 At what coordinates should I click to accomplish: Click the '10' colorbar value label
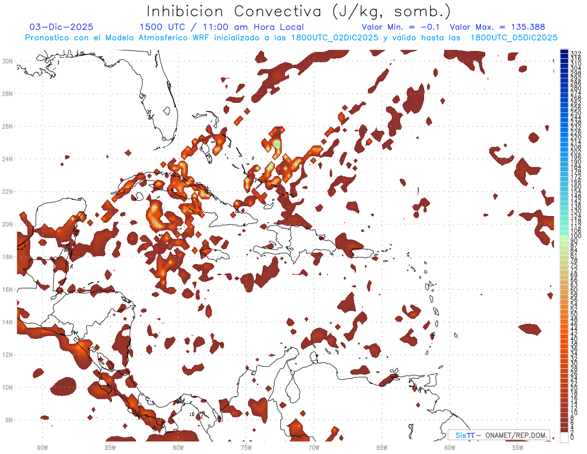574,413
